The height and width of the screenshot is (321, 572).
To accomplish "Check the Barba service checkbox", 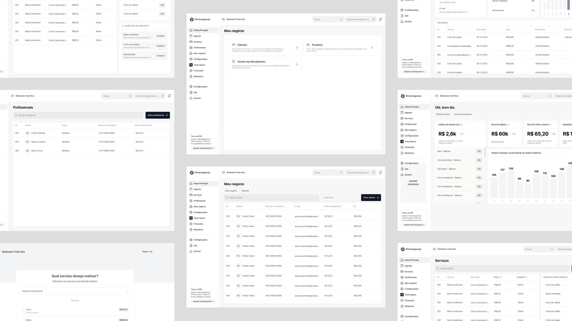I will (x=23, y=320).
